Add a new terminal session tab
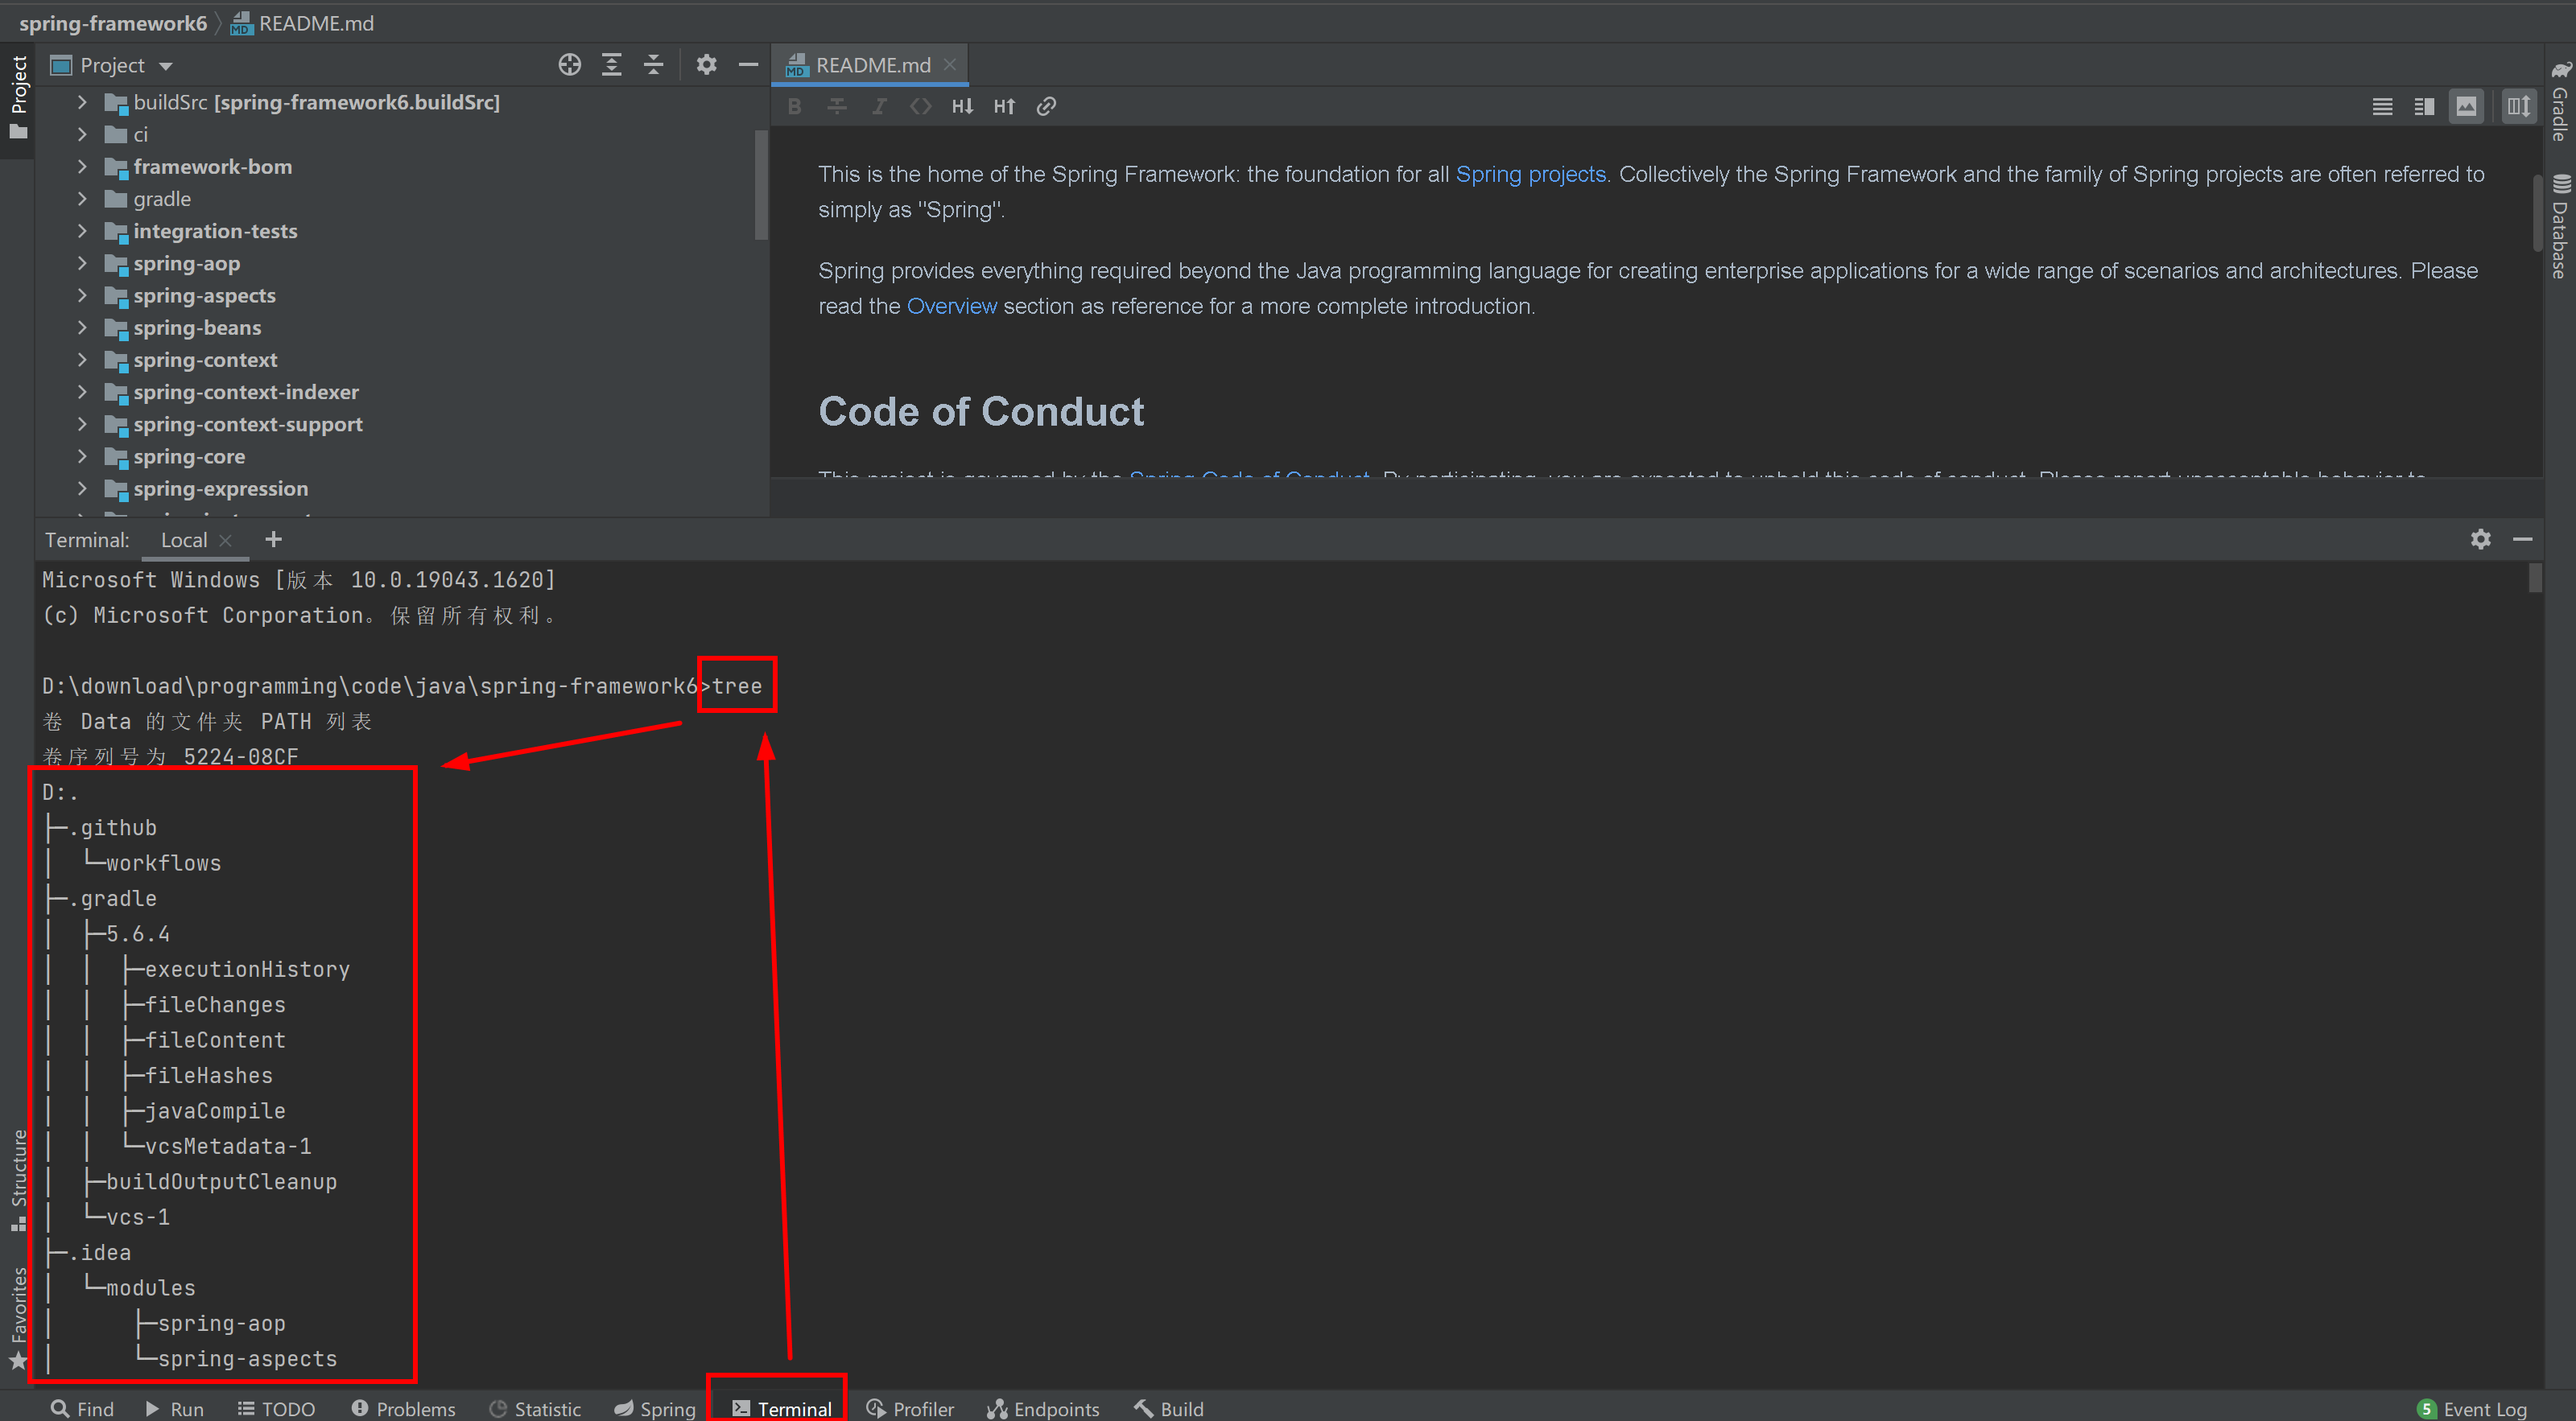2576x1421 pixels. (273, 540)
